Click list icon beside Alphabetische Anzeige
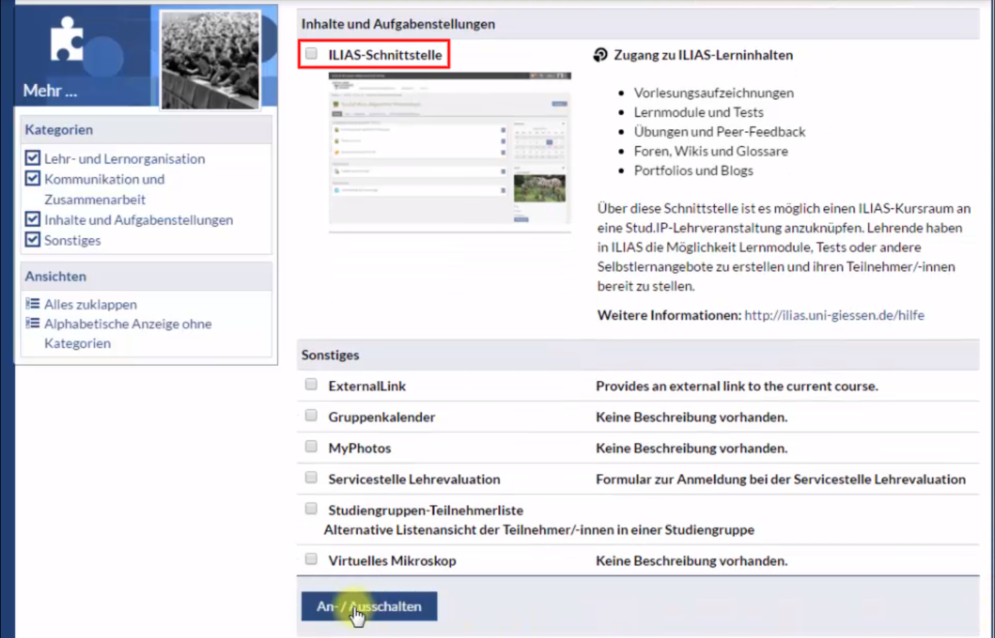This screenshot has width=995, height=638. click(32, 323)
